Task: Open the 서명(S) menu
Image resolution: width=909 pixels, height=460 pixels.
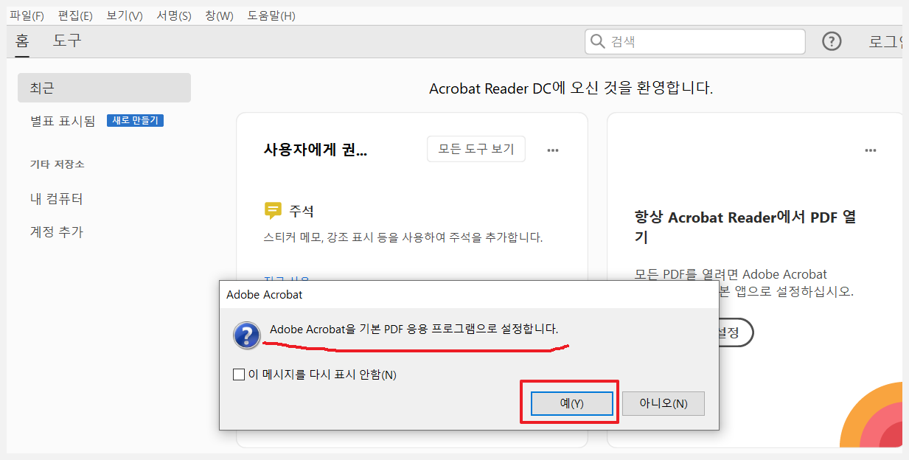Action: [174, 15]
